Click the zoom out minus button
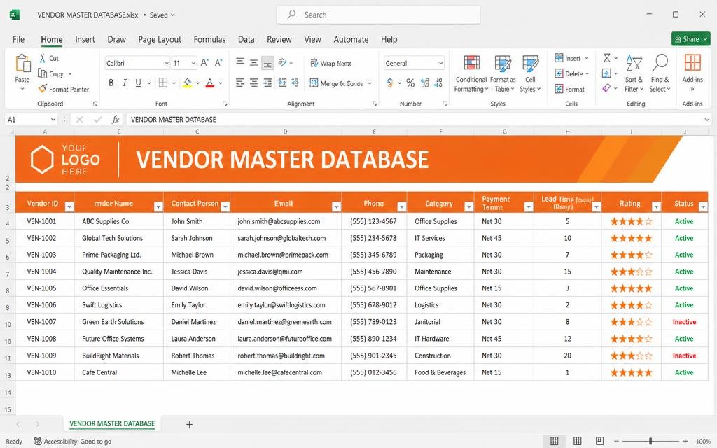This screenshot has width=717, height=448. click(x=616, y=441)
